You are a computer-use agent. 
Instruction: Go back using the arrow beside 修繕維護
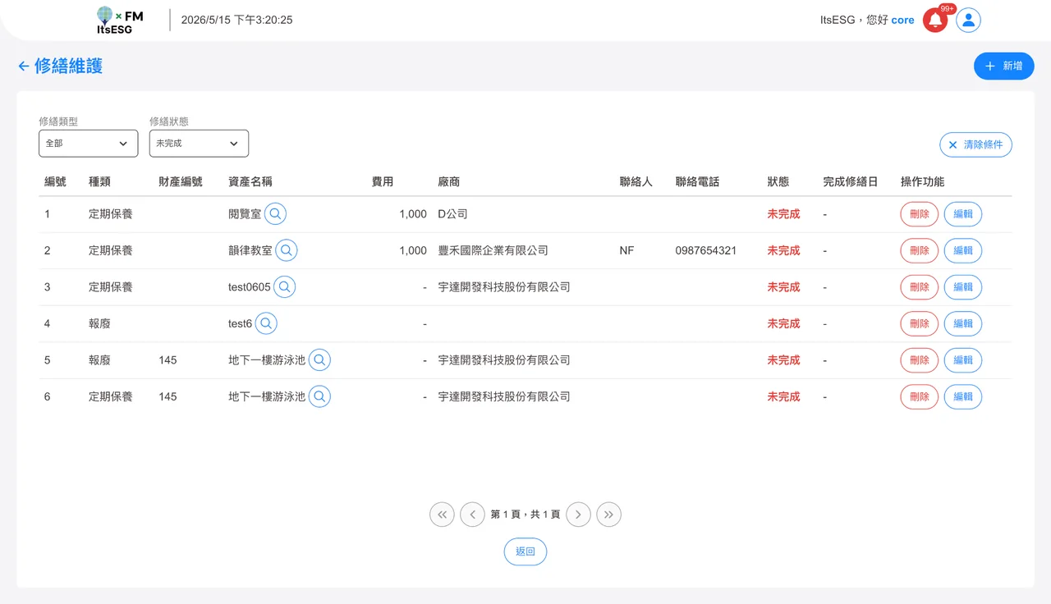pos(24,66)
